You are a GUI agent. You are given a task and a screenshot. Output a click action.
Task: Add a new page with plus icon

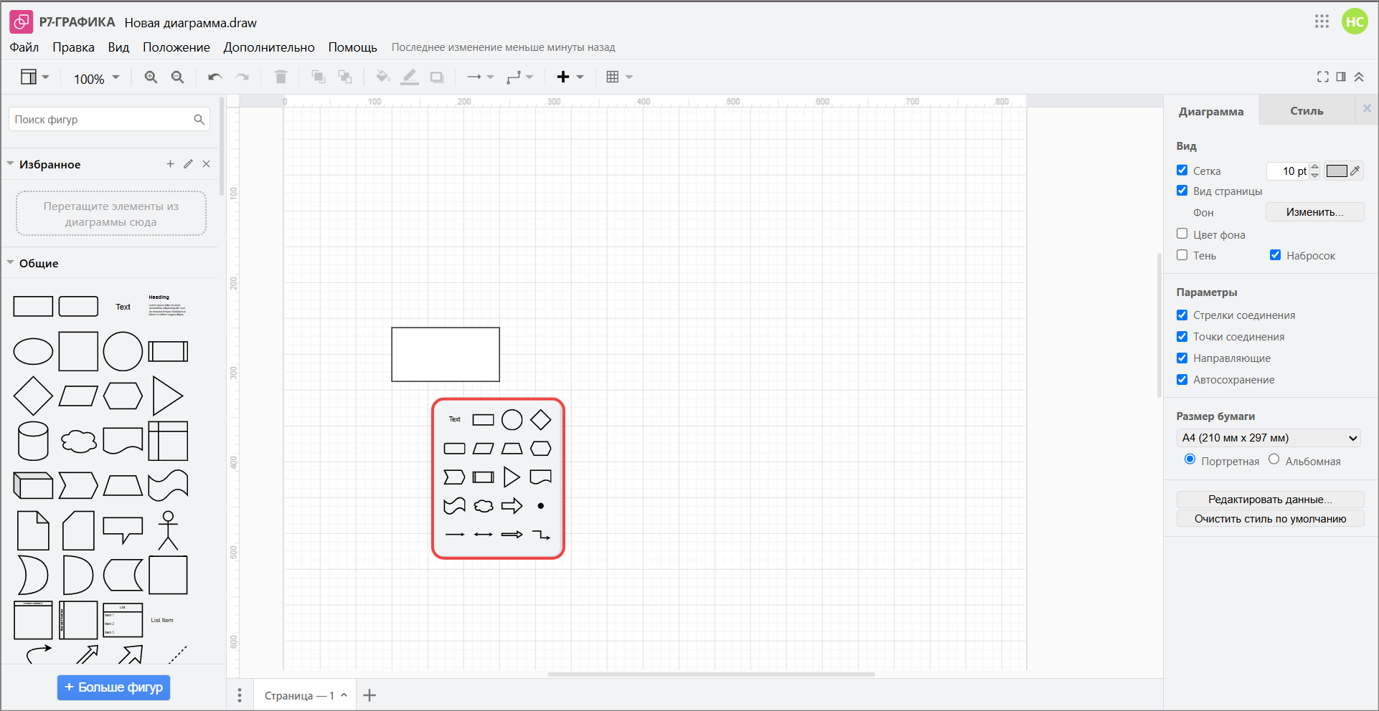tap(370, 695)
